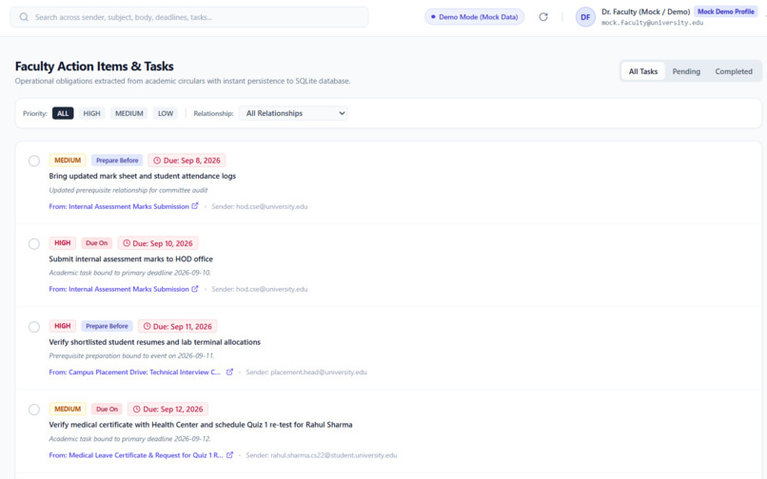Click 'Dr. Faculty (Mock / Demo)' name
This screenshot has width=767, height=479.
point(646,11)
